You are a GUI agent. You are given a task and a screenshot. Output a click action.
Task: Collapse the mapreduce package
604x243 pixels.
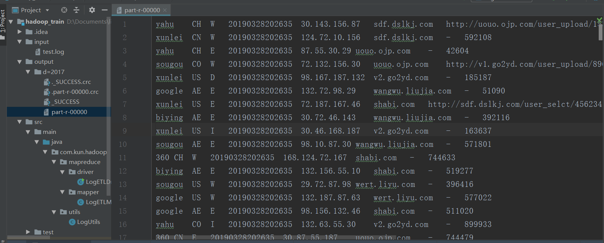[x=54, y=162]
